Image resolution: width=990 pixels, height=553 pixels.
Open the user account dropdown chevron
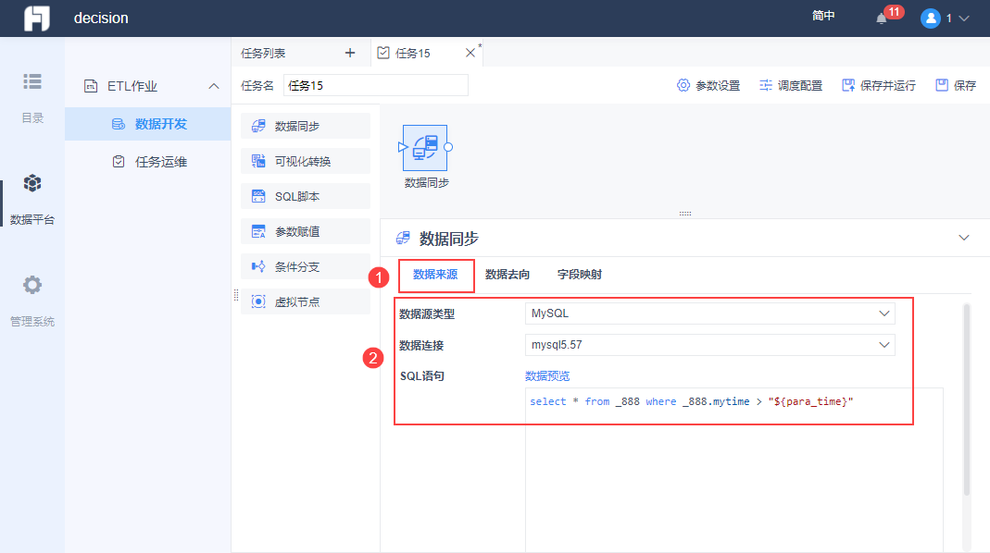964,18
